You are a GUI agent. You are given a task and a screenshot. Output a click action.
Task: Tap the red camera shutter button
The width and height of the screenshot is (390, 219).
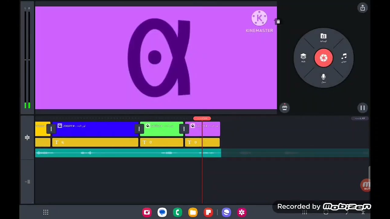[x=324, y=58]
